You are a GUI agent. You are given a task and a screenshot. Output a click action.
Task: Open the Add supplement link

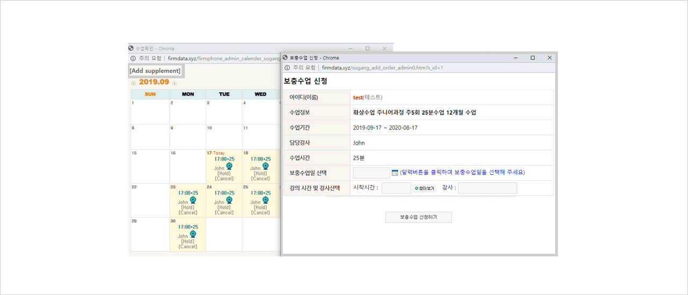coord(155,71)
